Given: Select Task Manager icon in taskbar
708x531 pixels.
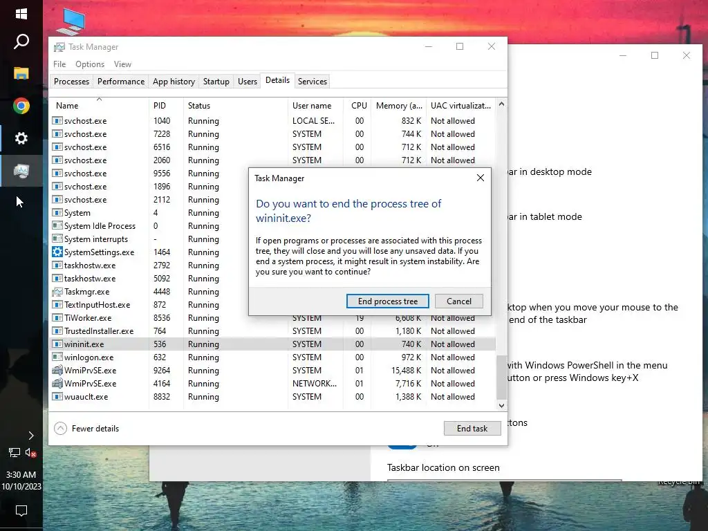Looking at the screenshot, I should pos(21,171).
